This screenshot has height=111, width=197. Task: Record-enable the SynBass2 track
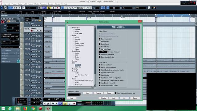[x=31, y=31]
